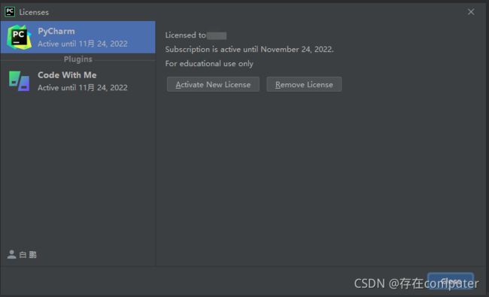Click the Licensed to label
The height and width of the screenshot is (297, 489).
185,35
